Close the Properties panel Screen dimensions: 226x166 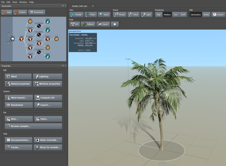66,66
